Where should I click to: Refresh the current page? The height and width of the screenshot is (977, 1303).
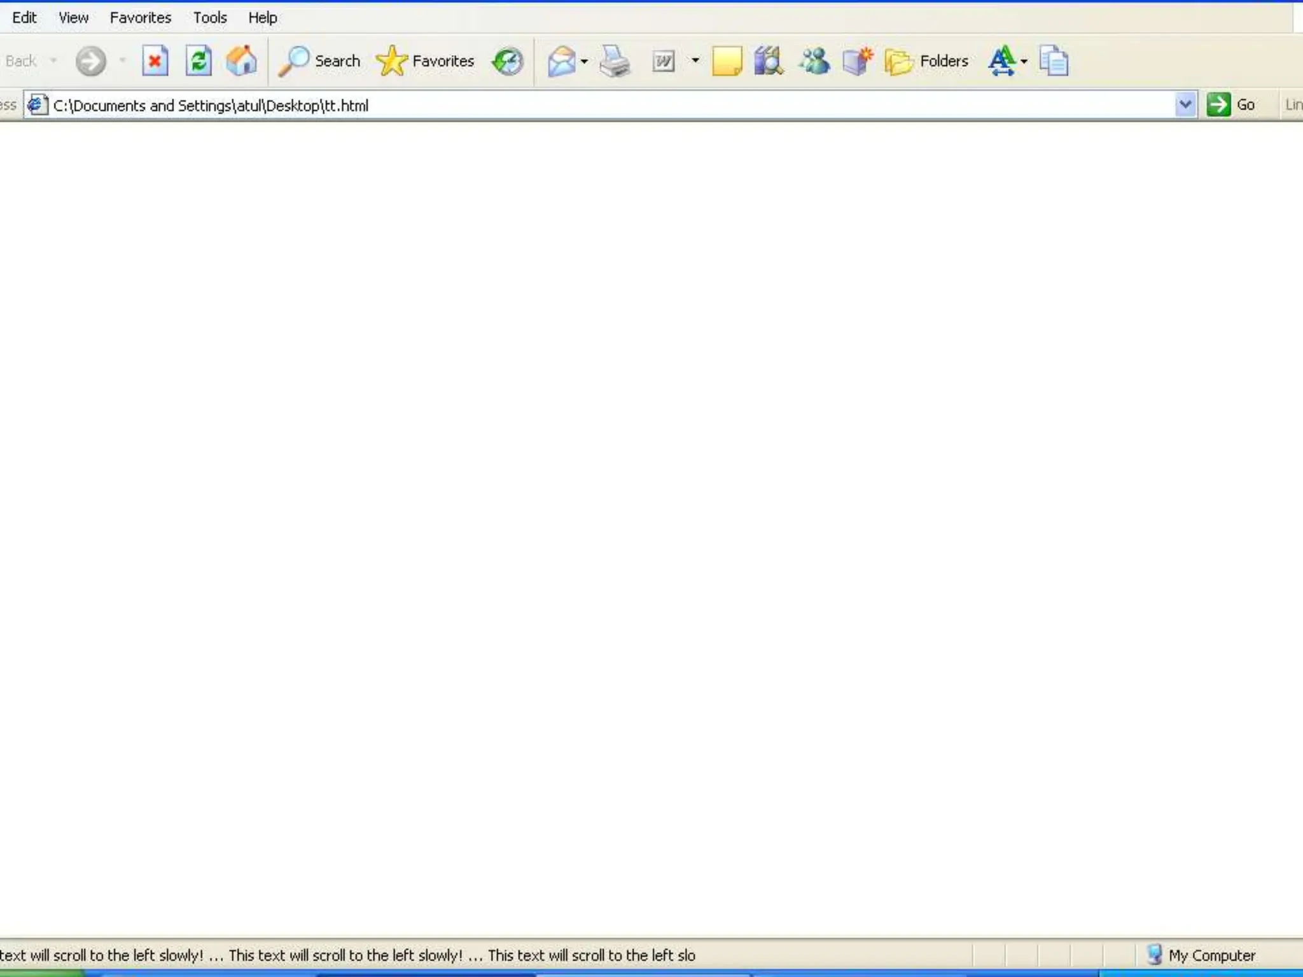pos(199,62)
